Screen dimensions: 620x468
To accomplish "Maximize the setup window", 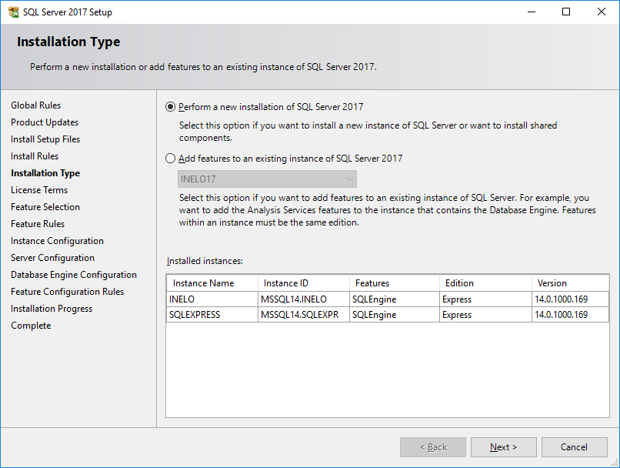I will (566, 12).
